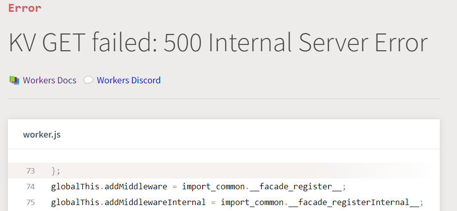Image resolution: width=457 pixels, height=211 pixels.
Task: Click __facade_register__ on line 74
Action: coord(303,186)
